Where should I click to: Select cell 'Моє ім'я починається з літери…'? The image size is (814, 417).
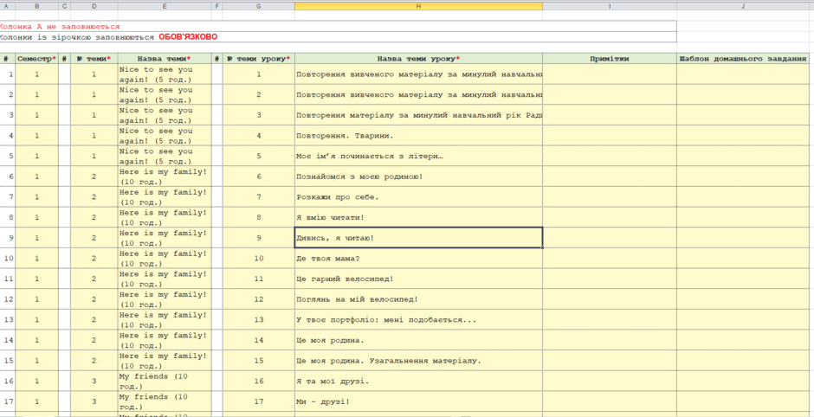[x=418, y=156]
